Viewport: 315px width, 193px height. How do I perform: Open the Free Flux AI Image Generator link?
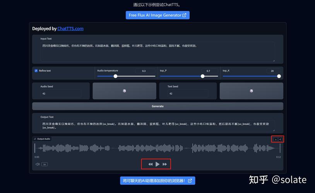(x=157, y=15)
